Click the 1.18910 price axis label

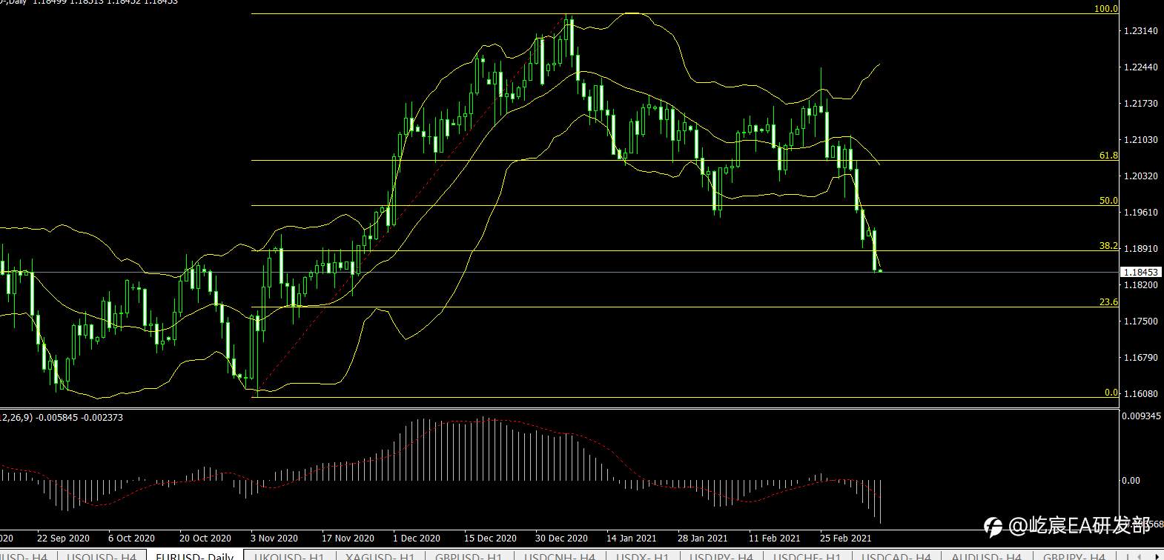pos(1141,249)
